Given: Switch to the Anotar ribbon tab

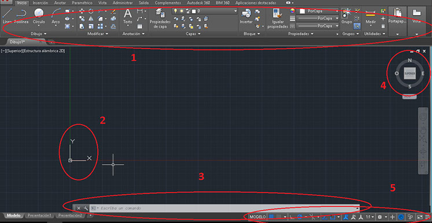Looking at the screenshot, I should pyautogui.click(x=60, y=3).
